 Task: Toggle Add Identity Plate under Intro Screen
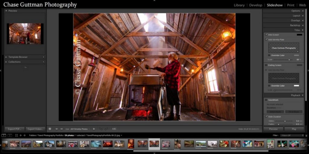(x=266, y=40)
